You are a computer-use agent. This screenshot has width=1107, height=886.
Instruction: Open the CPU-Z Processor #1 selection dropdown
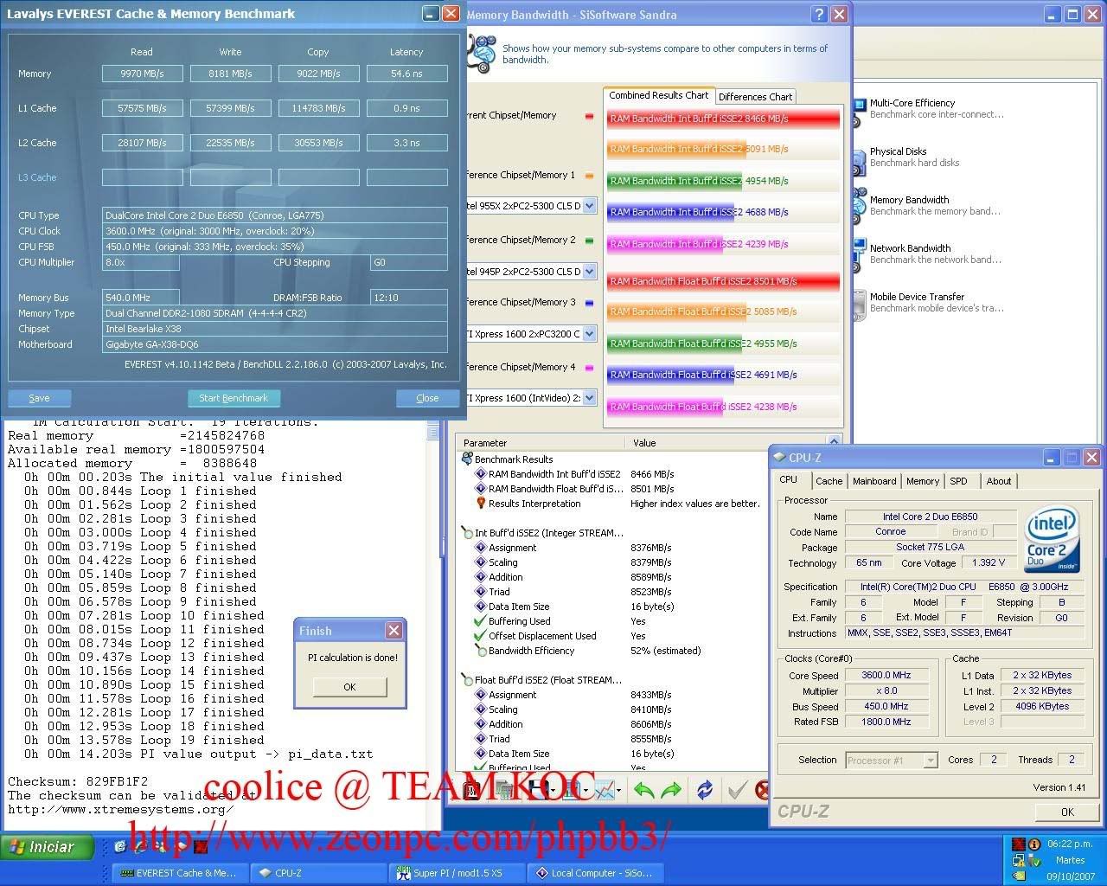point(931,761)
